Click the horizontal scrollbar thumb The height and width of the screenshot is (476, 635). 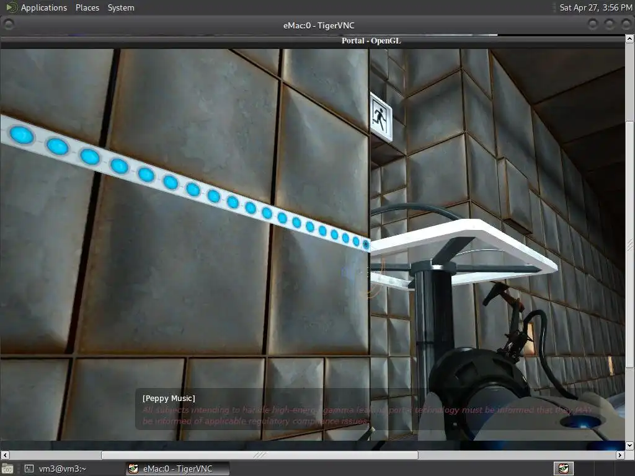coord(260,455)
